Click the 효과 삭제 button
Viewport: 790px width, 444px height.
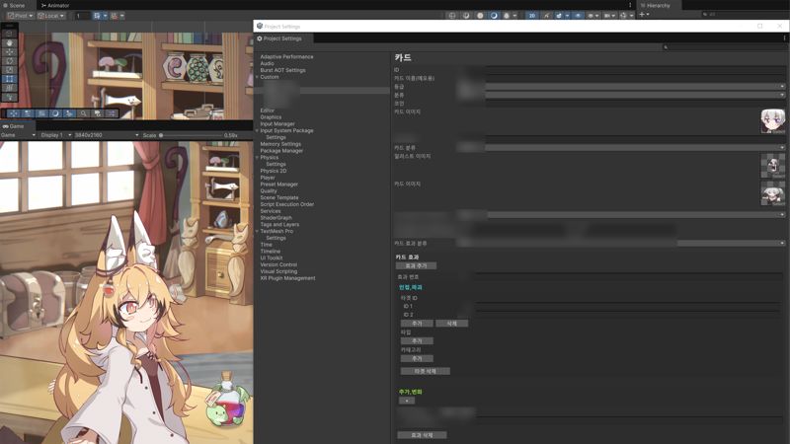(x=422, y=434)
